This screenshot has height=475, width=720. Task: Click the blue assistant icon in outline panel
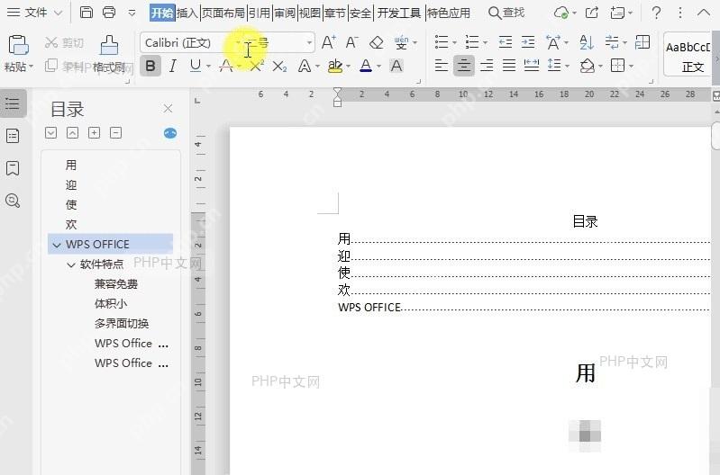pyautogui.click(x=170, y=133)
